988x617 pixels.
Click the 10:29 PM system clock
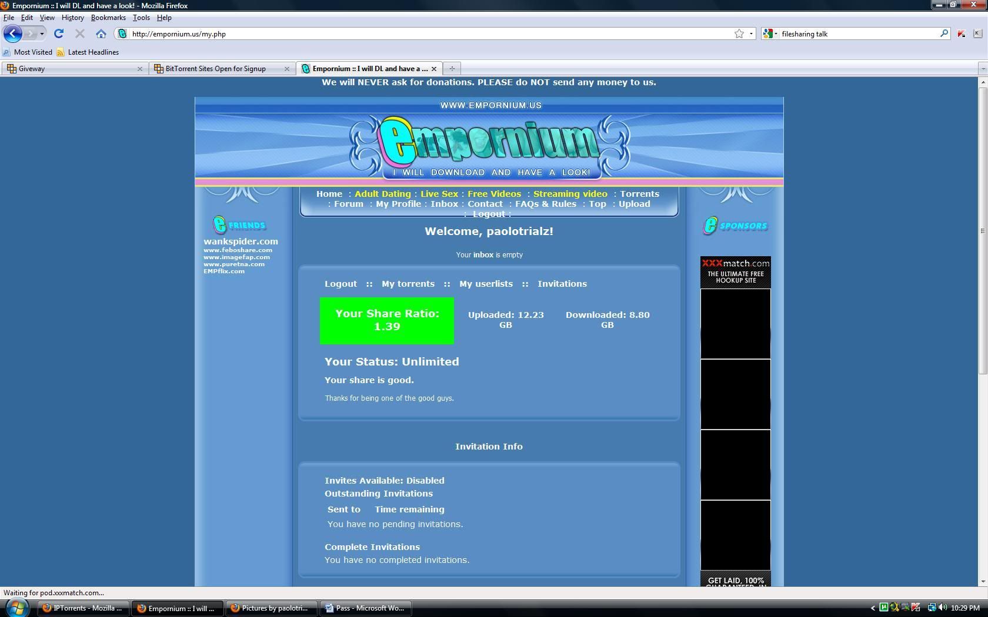click(965, 608)
